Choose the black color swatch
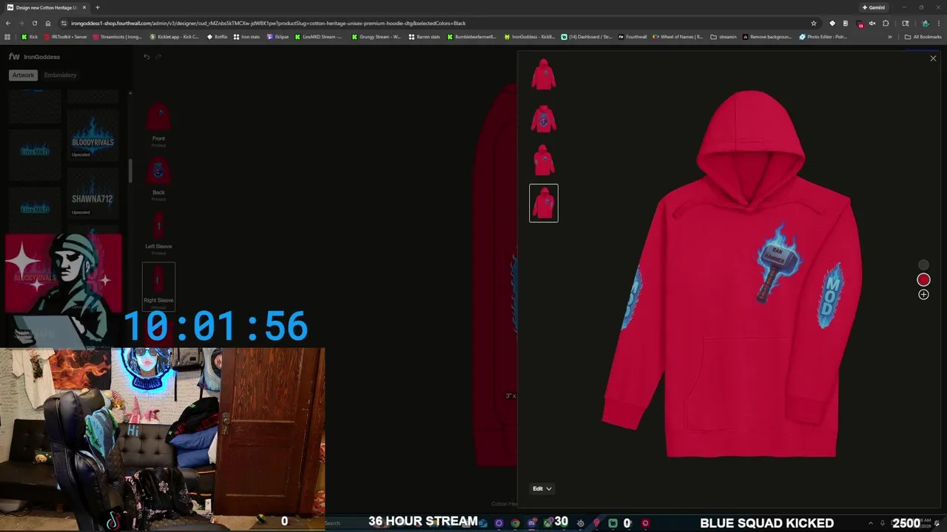The image size is (947, 532). pos(923,265)
